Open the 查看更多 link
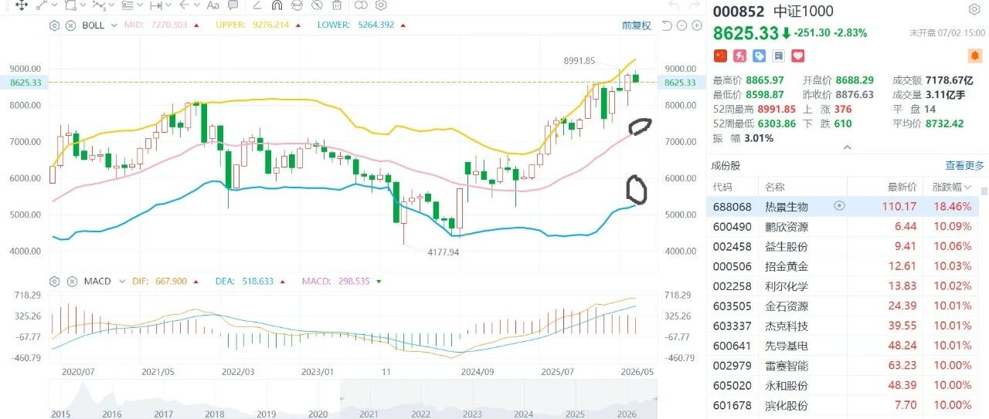Image resolution: width=989 pixels, height=419 pixels. [x=965, y=165]
